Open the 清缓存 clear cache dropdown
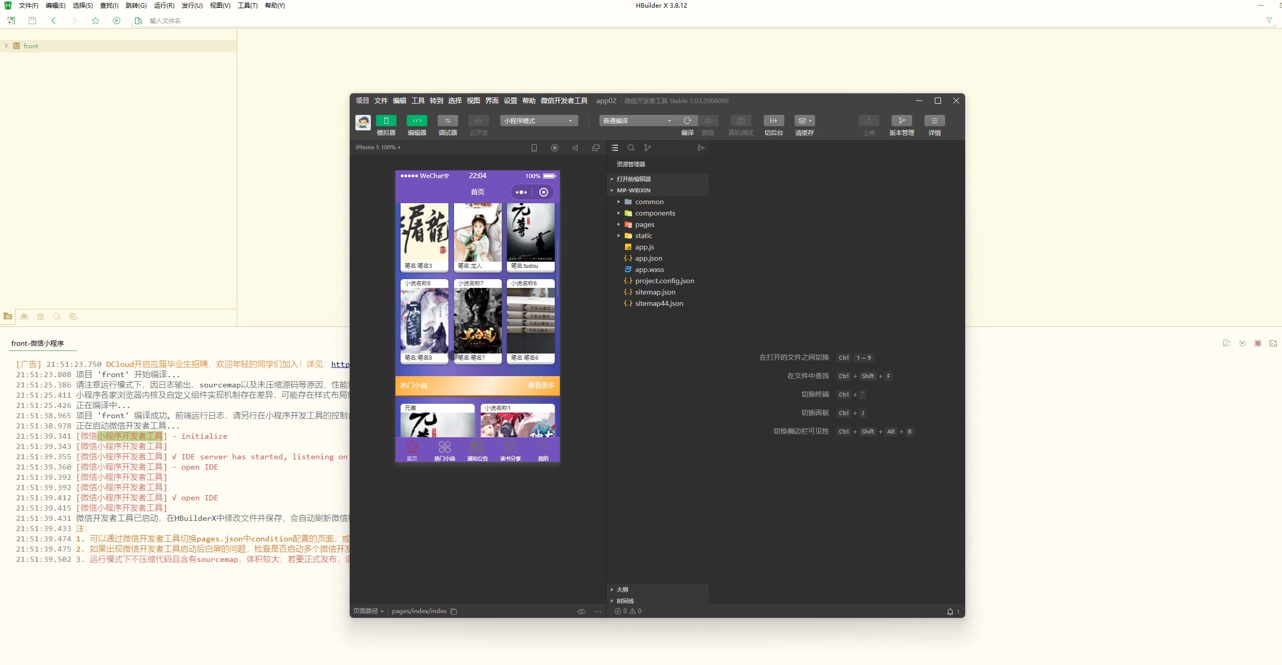The height and width of the screenshot is (665, 1282). point(804,121)
